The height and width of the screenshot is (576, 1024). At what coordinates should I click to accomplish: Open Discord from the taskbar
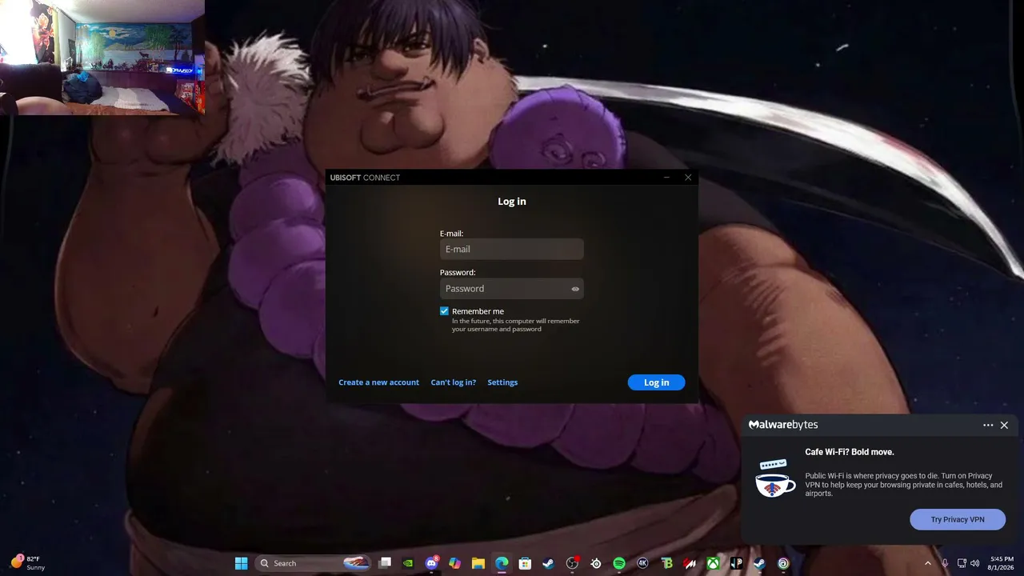[x=432, y=563]
